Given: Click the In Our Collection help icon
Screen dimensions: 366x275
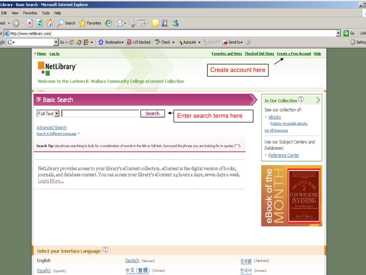Looking at the screenshot, I should coord(301,100).
